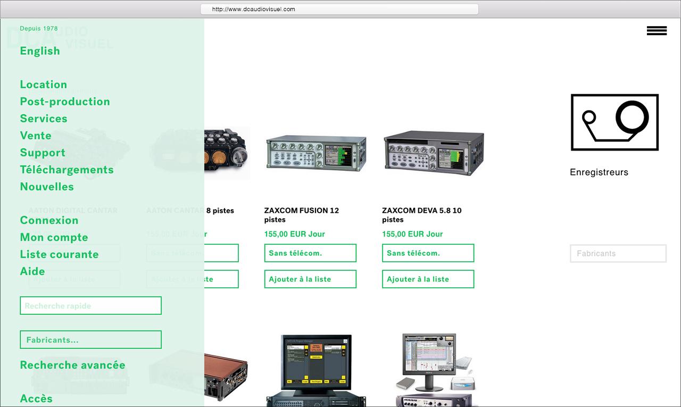Go to the Nouvelles page

point(47,187)
